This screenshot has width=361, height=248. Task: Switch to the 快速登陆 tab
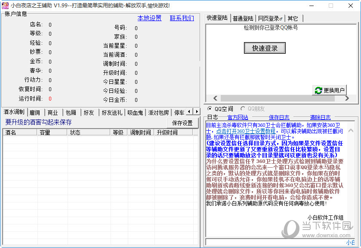click(217, 18)
